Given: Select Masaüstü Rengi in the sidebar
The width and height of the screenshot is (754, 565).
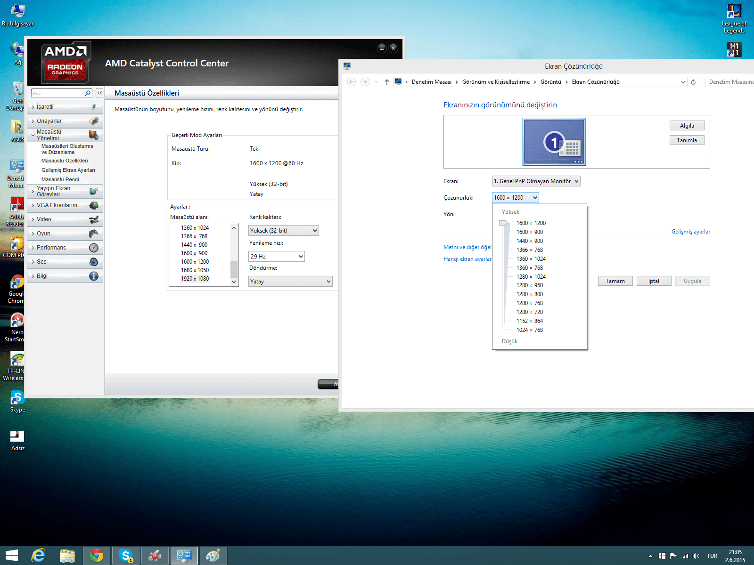Looking at the screenshot, I should pyautogui.click(x=60, y=179).
